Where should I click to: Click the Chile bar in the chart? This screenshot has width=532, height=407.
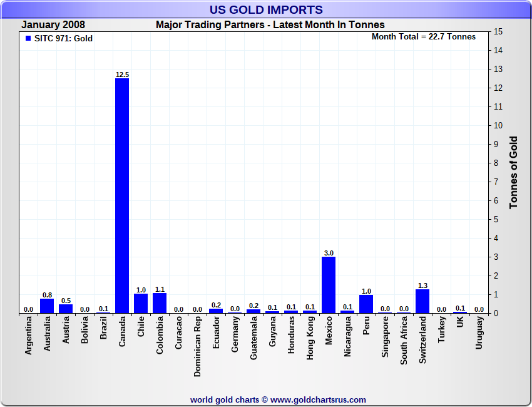(x=141, y=304)
